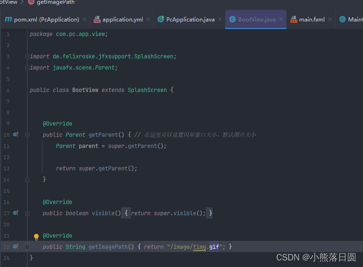The height and width of the screenshot is (267, 363).
Task: Switch to the PcApplication.java tab
Action: 190,20
